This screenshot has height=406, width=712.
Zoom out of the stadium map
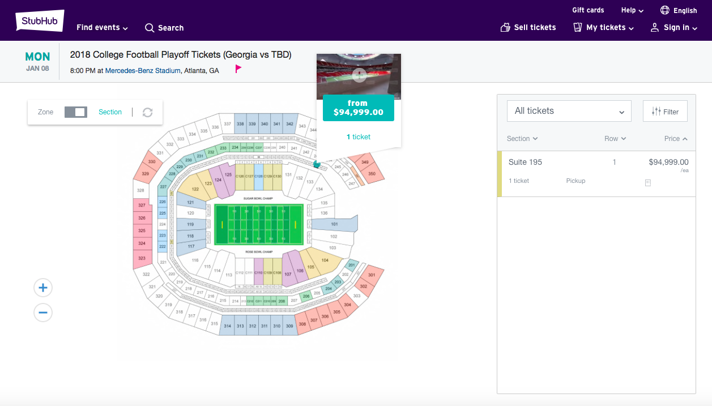43,312
